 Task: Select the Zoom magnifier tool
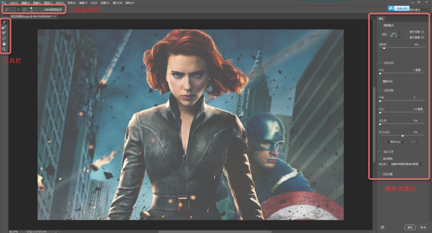click(x=4, y=49)
